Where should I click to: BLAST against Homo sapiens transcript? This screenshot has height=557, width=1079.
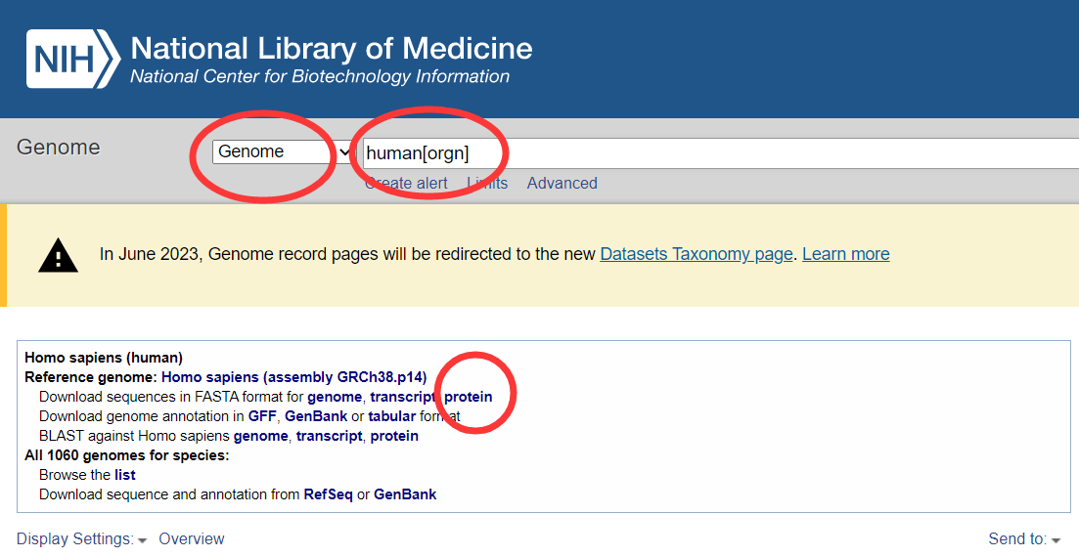point(329,436)
